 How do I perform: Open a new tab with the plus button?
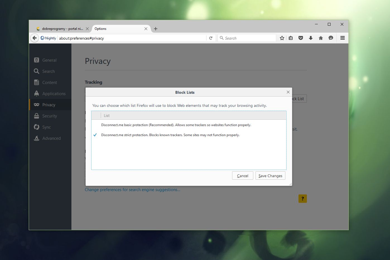[x=156, y=29]
